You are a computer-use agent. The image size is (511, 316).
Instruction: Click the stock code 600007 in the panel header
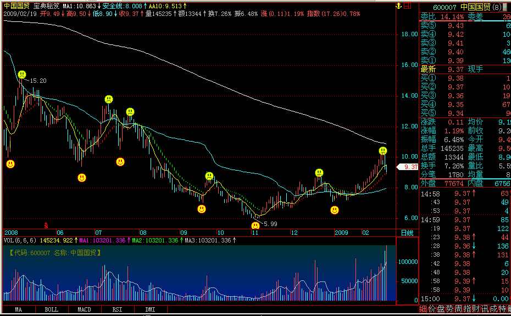445,7
